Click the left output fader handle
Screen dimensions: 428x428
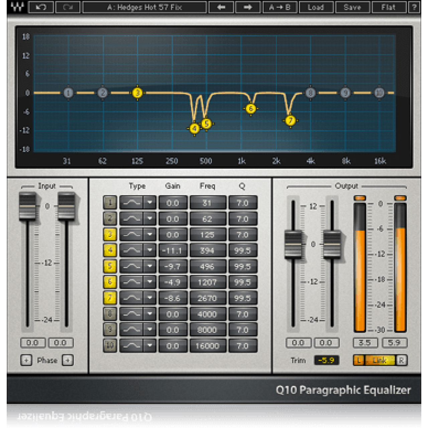[x=293, y=245]
